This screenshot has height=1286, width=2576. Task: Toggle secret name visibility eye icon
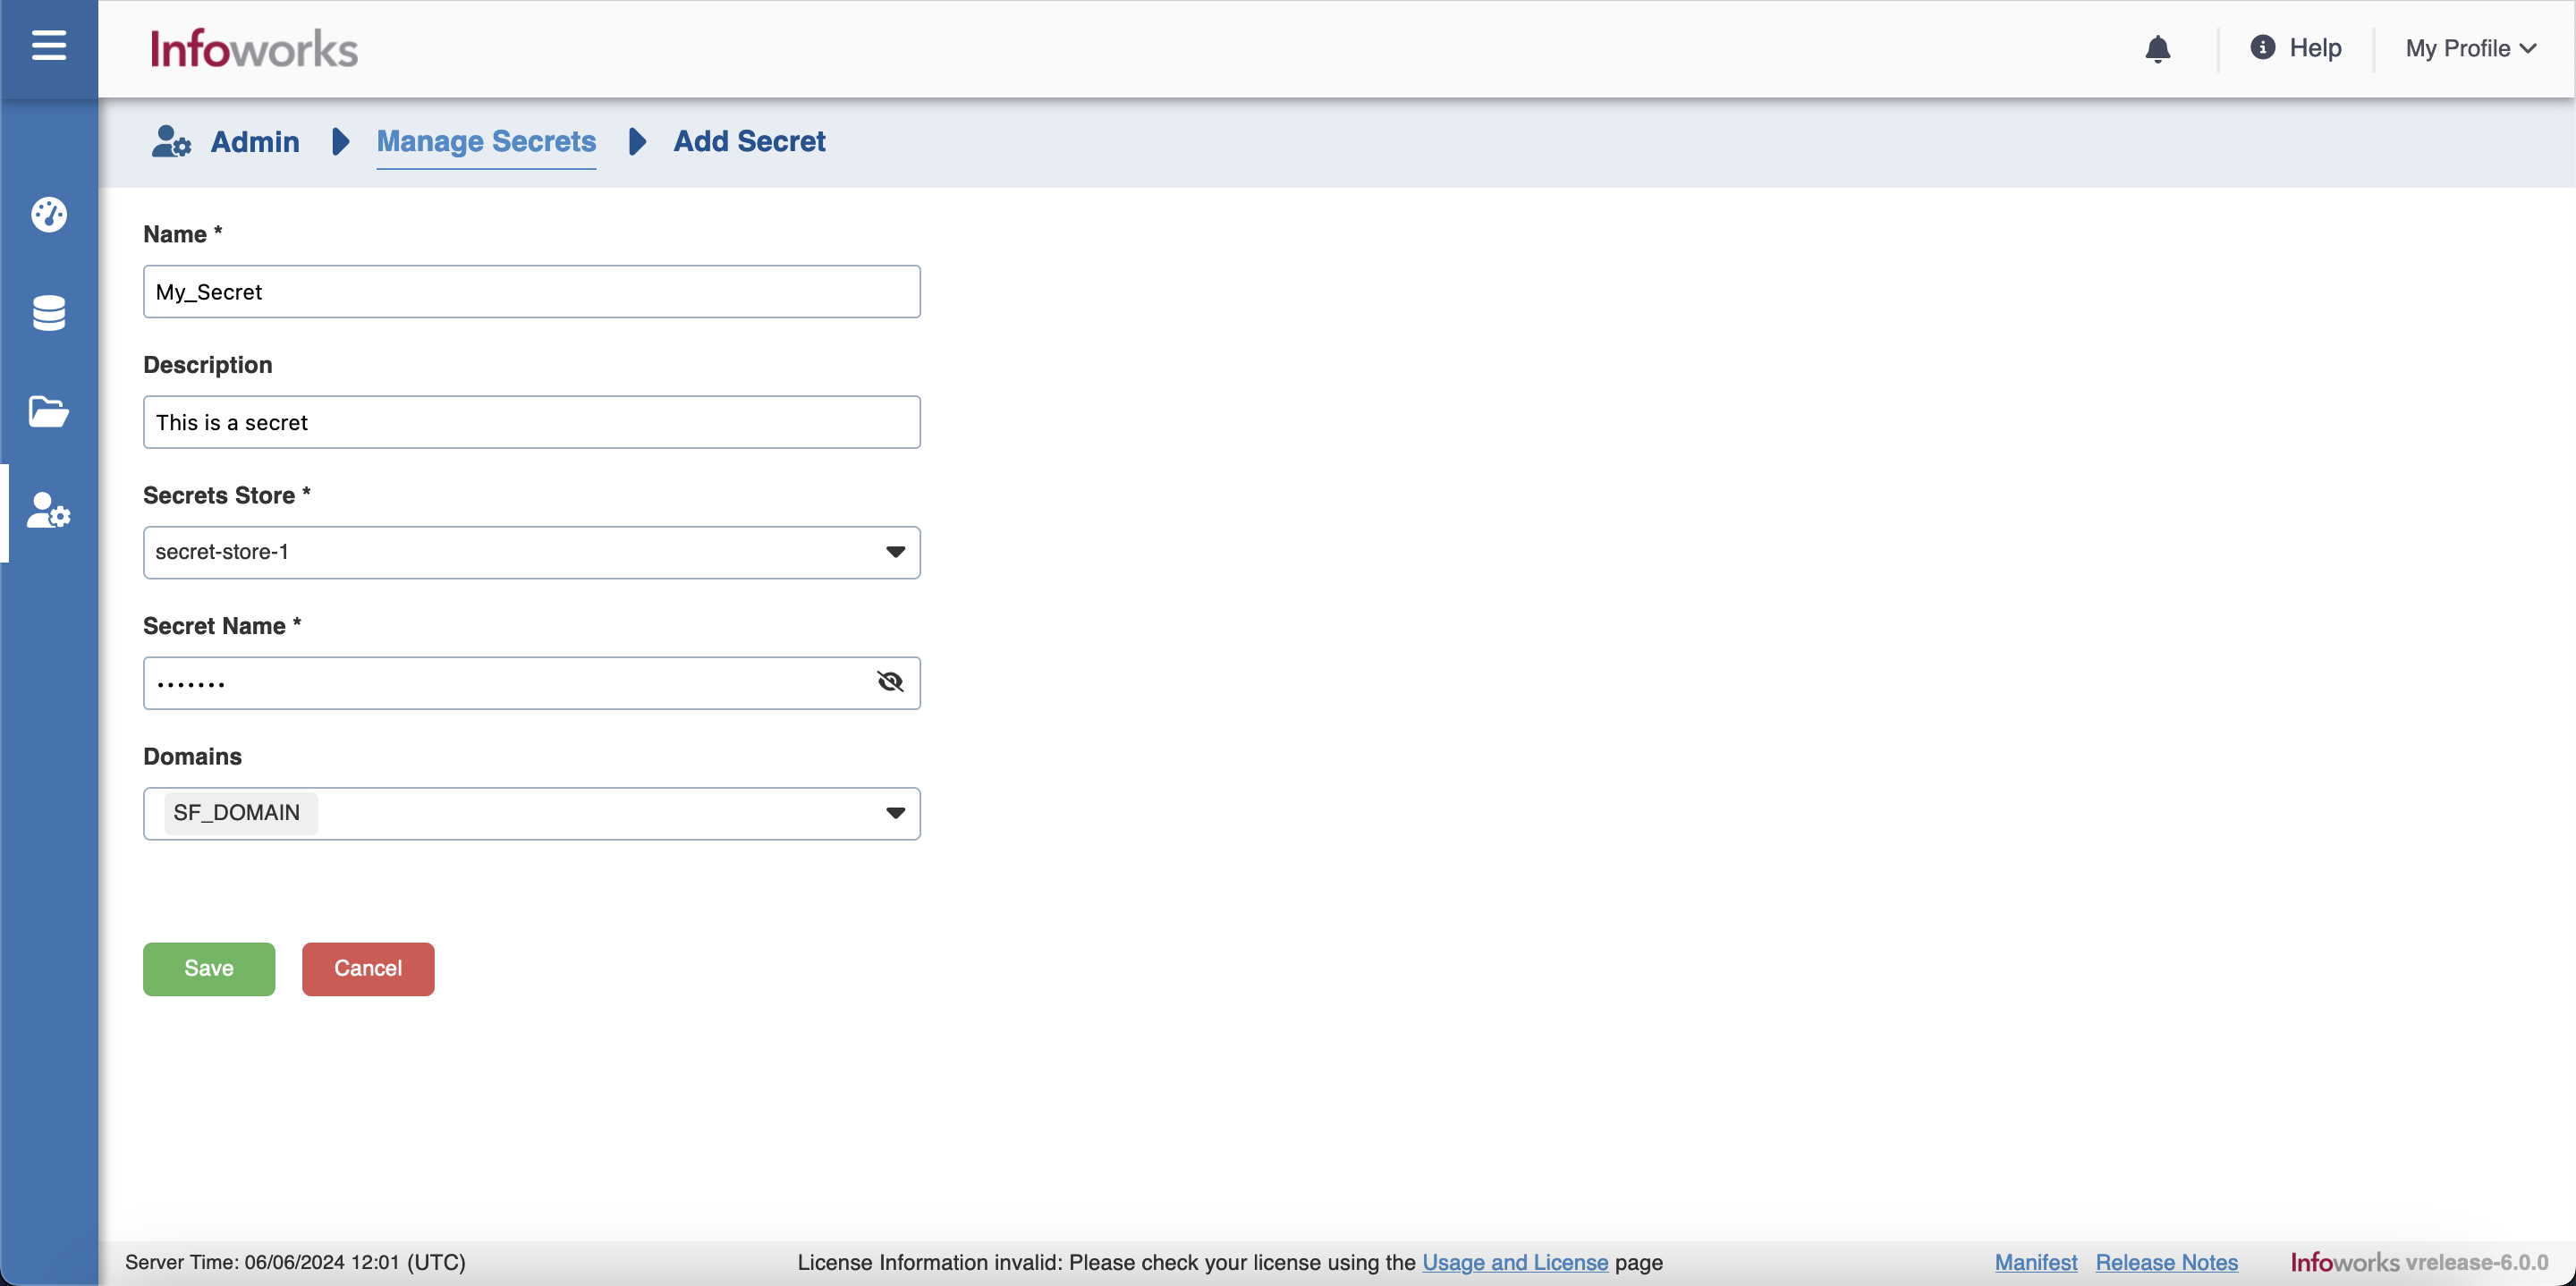point(890,682)
